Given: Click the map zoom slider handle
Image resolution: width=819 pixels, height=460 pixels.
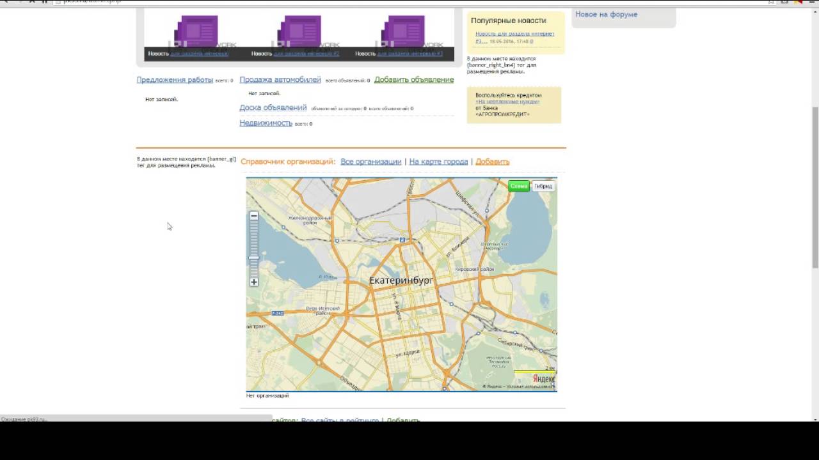Looking at the screenshot, I should (x=254, y=258).
